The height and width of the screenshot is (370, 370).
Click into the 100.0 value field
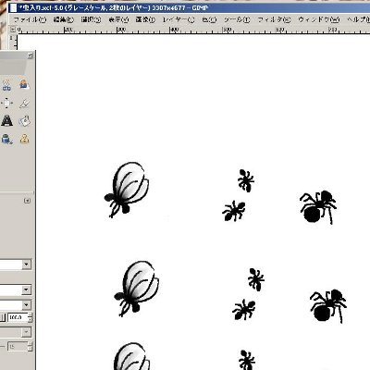tap(18, 317)
